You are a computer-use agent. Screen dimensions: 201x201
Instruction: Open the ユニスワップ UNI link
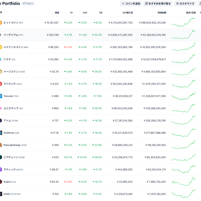13,108
